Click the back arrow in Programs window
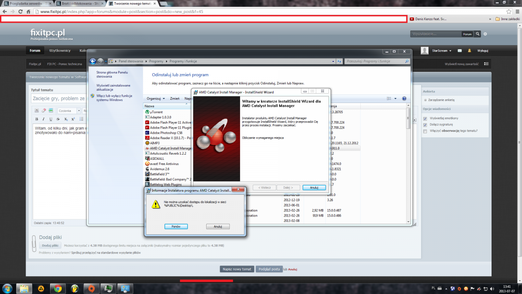The image size is (522, 294). coord(93,61)
